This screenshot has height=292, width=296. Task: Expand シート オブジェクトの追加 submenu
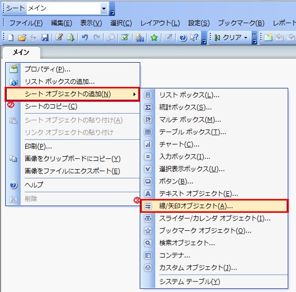(x=72, y=94)
